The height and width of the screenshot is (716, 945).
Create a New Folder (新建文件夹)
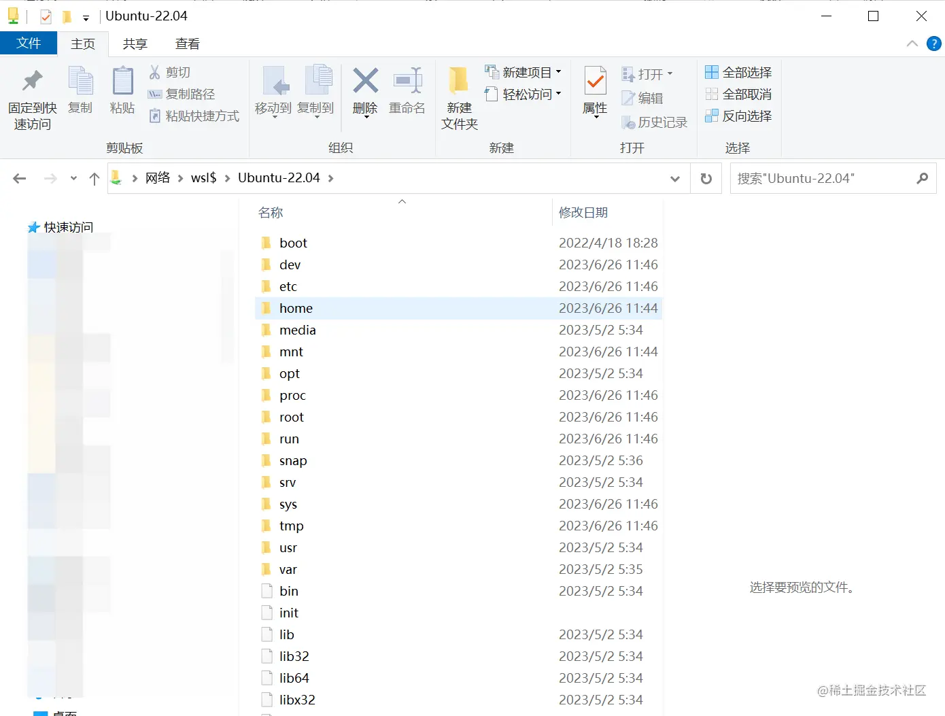point(460,99)
